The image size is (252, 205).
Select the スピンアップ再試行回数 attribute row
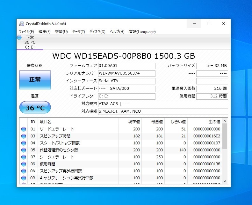(x=121, y=171)
